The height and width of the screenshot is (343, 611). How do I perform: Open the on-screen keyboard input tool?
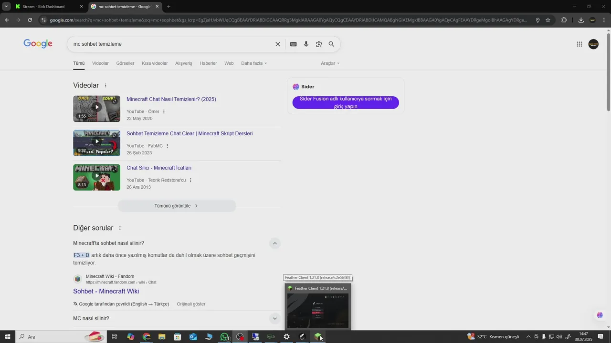pos(293,44)
